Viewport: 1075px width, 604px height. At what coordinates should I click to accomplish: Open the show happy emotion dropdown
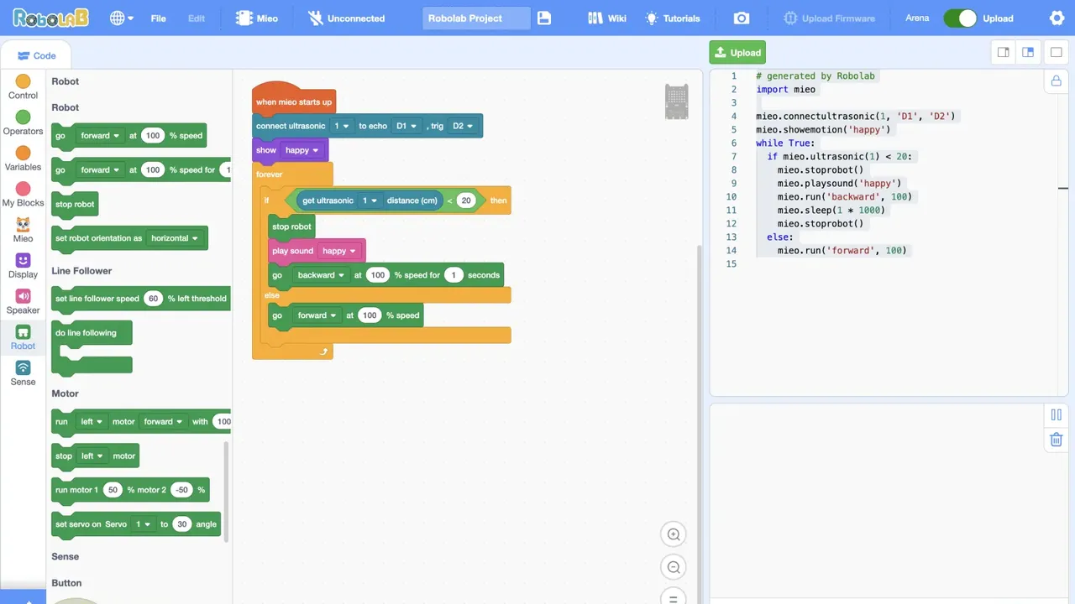pyautogui.click(x=302, y=150)
